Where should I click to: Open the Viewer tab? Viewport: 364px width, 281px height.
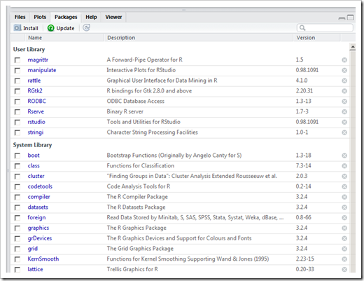(113, 17)
